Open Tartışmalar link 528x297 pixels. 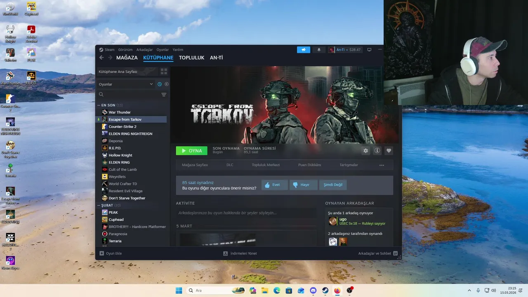349,165
